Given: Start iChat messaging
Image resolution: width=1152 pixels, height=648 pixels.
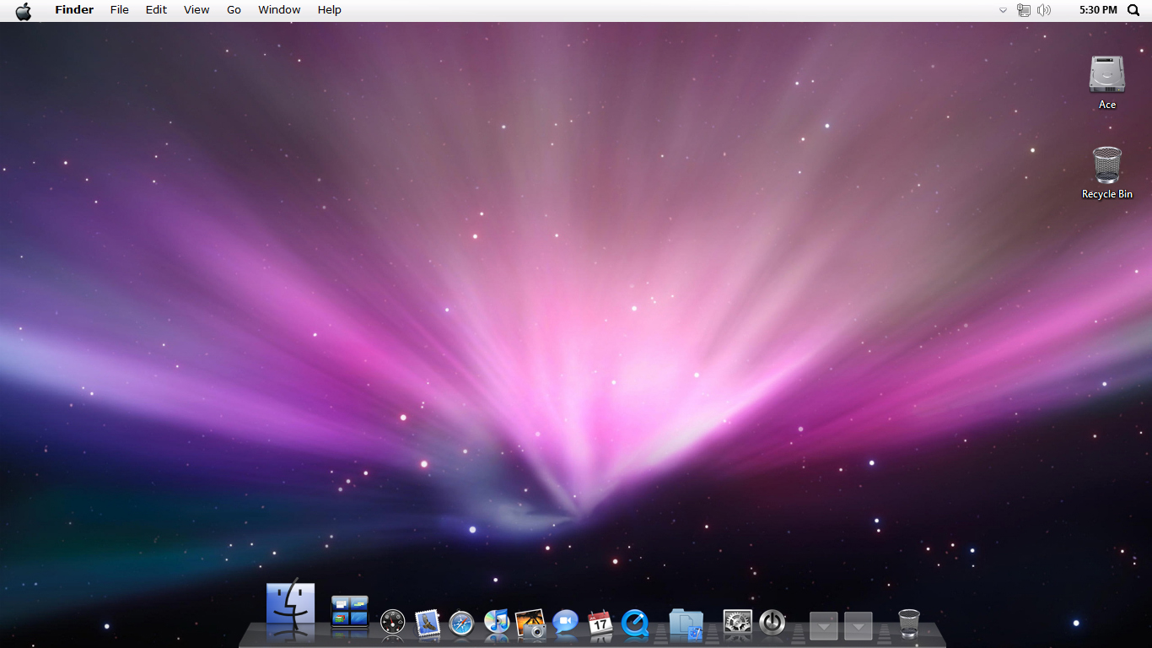Looking at the screenshot, I should tap(565, 624).
